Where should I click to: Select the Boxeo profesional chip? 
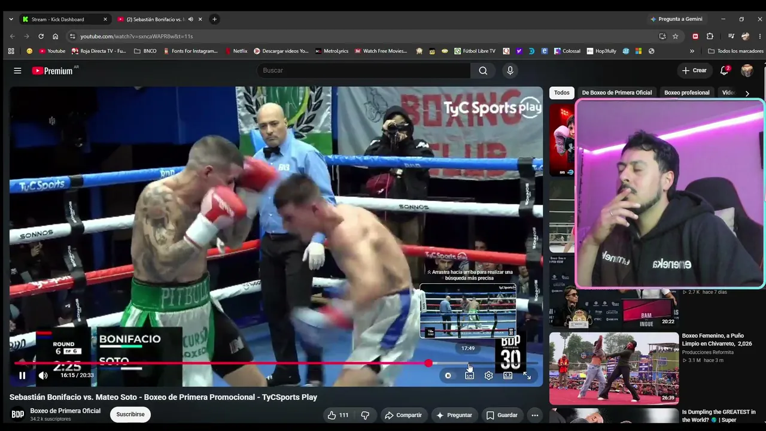coord(687,93)
